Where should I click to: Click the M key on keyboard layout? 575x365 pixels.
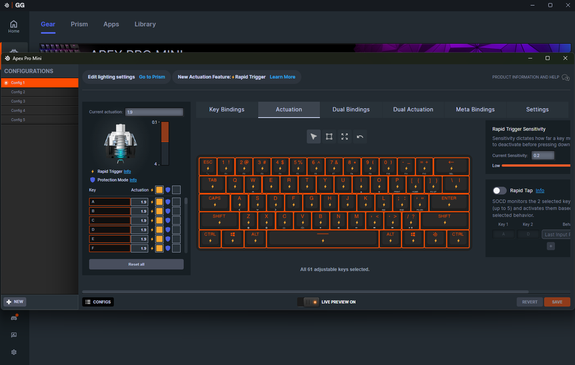click(357, 220)
